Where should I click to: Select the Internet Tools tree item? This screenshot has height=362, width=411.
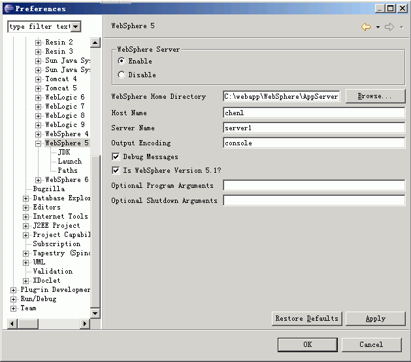pos(61,216)
